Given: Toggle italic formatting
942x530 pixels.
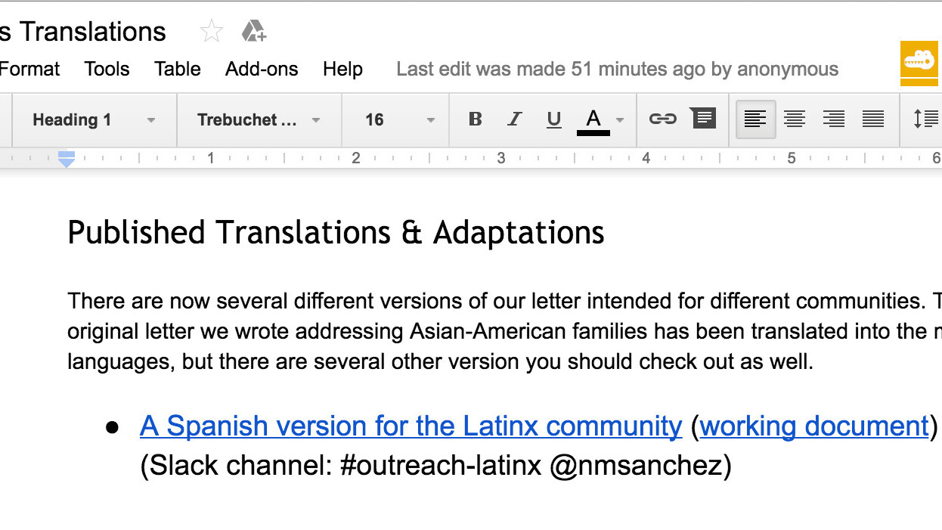Looking at the screenshot, I should tap(515, 119).
